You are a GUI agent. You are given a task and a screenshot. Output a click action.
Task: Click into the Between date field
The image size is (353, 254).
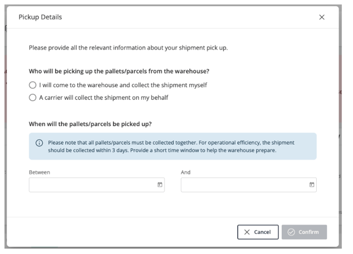tap(92, 185)
